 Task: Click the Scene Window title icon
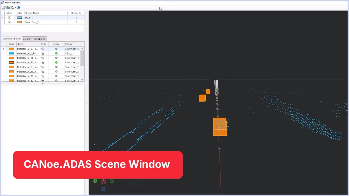pos(2,2)
